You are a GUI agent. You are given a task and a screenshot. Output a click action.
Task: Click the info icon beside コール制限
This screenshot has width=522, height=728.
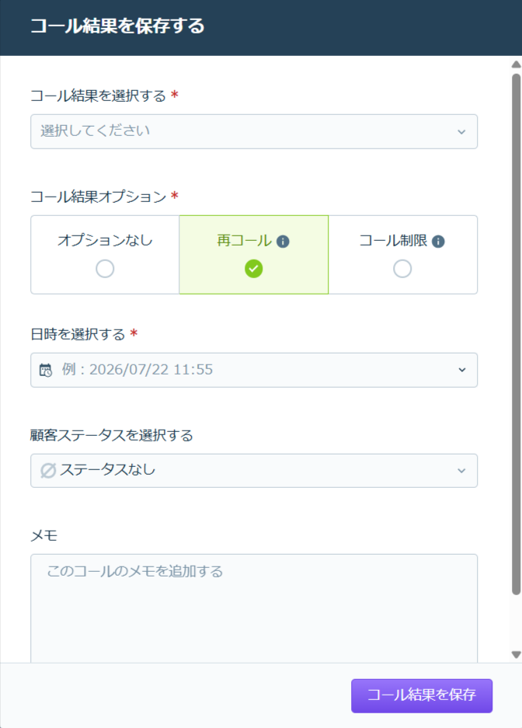pos(438,242)
